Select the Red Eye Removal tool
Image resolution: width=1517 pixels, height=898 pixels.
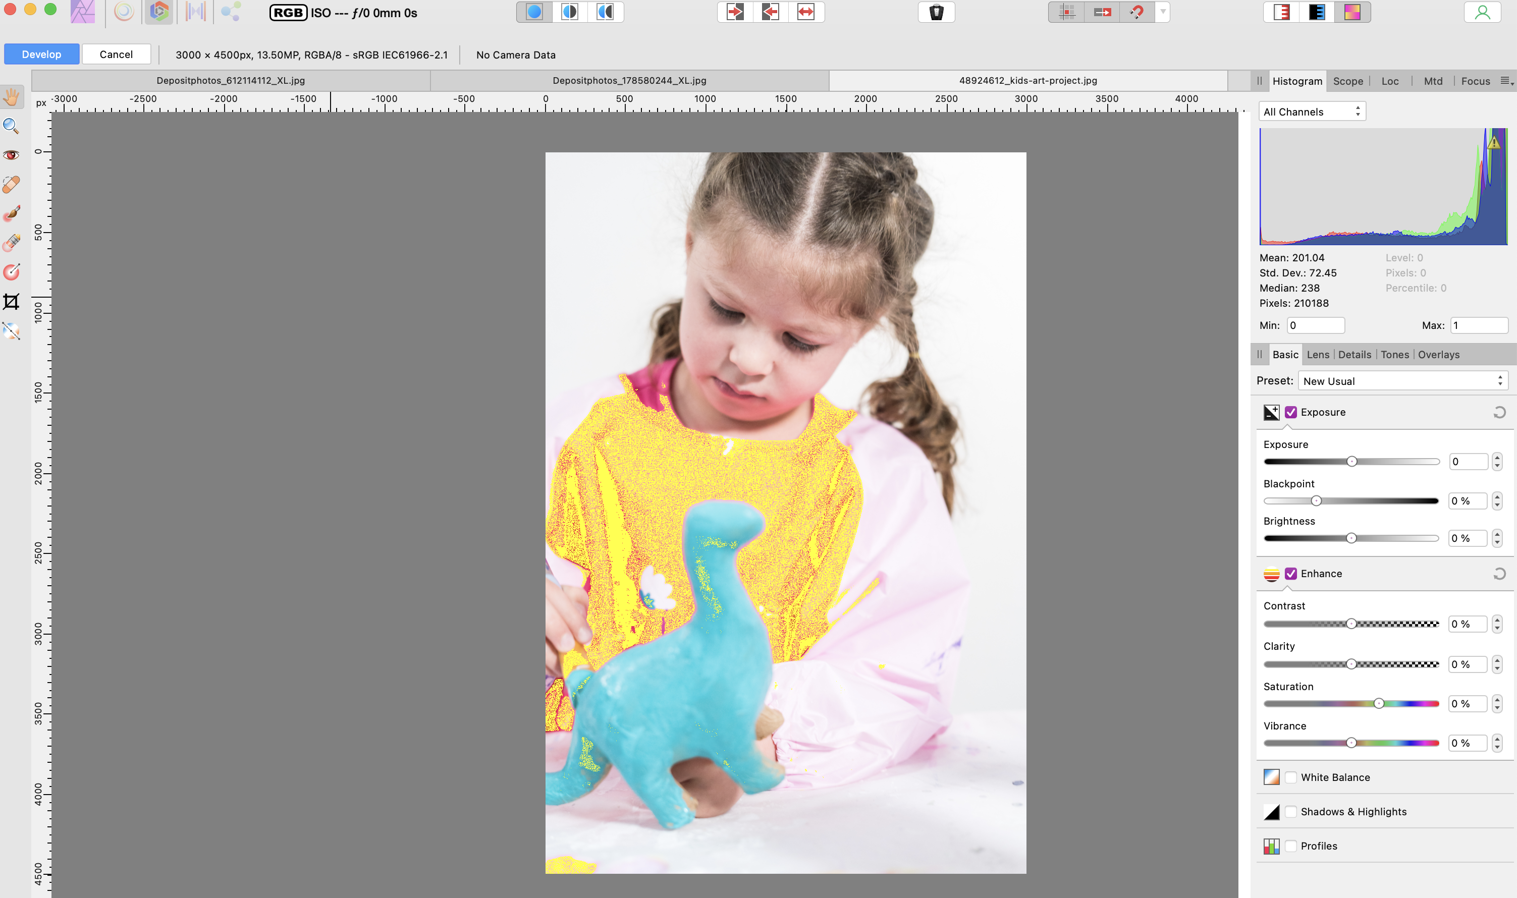12,155
